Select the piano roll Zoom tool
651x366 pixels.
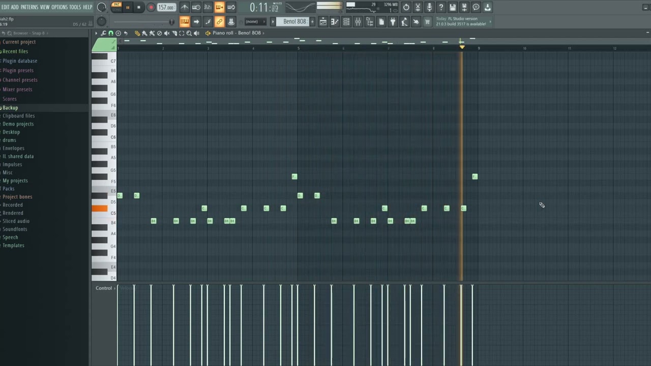tap(189, 33)
